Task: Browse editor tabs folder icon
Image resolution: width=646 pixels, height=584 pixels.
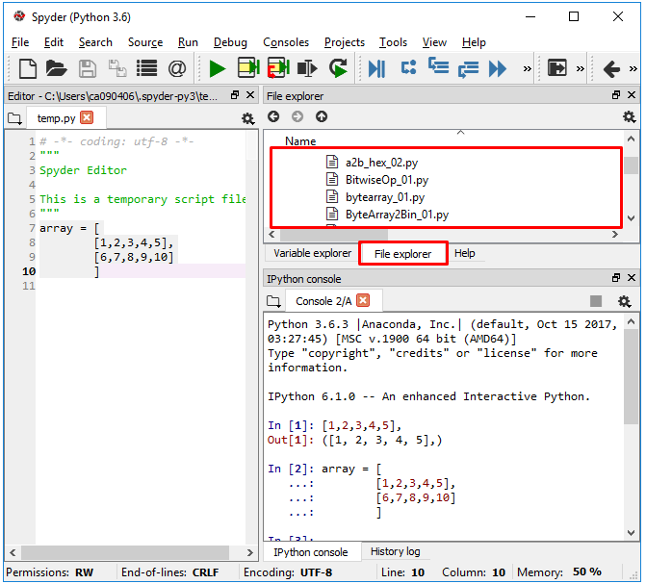Action: 14,119
